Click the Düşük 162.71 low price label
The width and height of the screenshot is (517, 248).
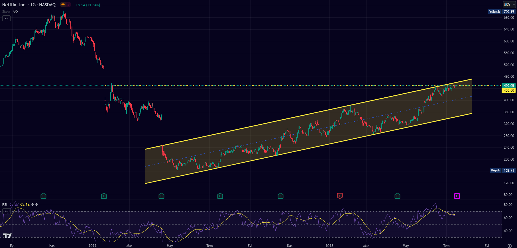502,170
